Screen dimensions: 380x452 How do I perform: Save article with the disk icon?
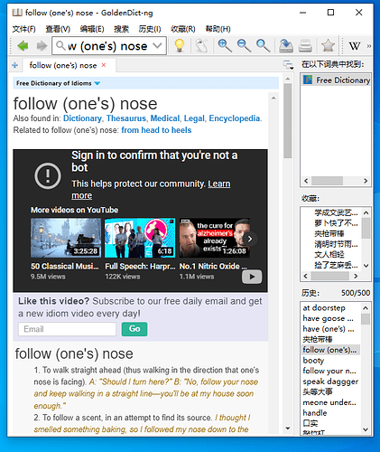pos(286,46)
